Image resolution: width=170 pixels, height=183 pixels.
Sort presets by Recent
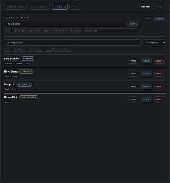(159, 19)
